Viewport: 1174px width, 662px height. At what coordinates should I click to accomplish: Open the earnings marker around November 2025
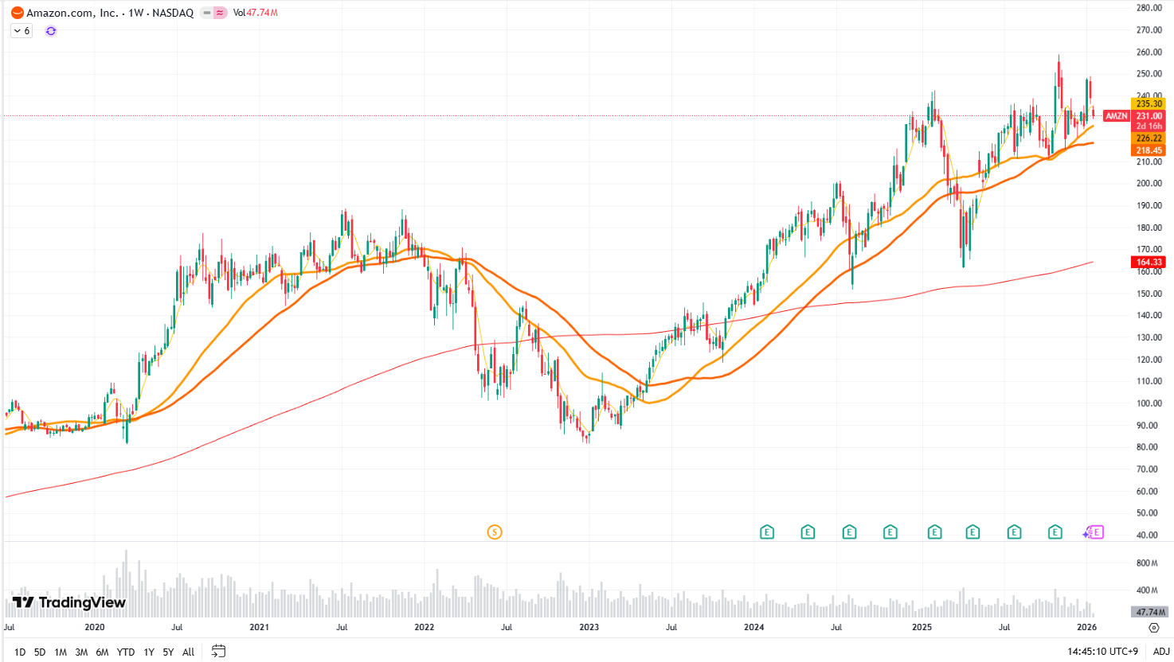click(1055, 532)
